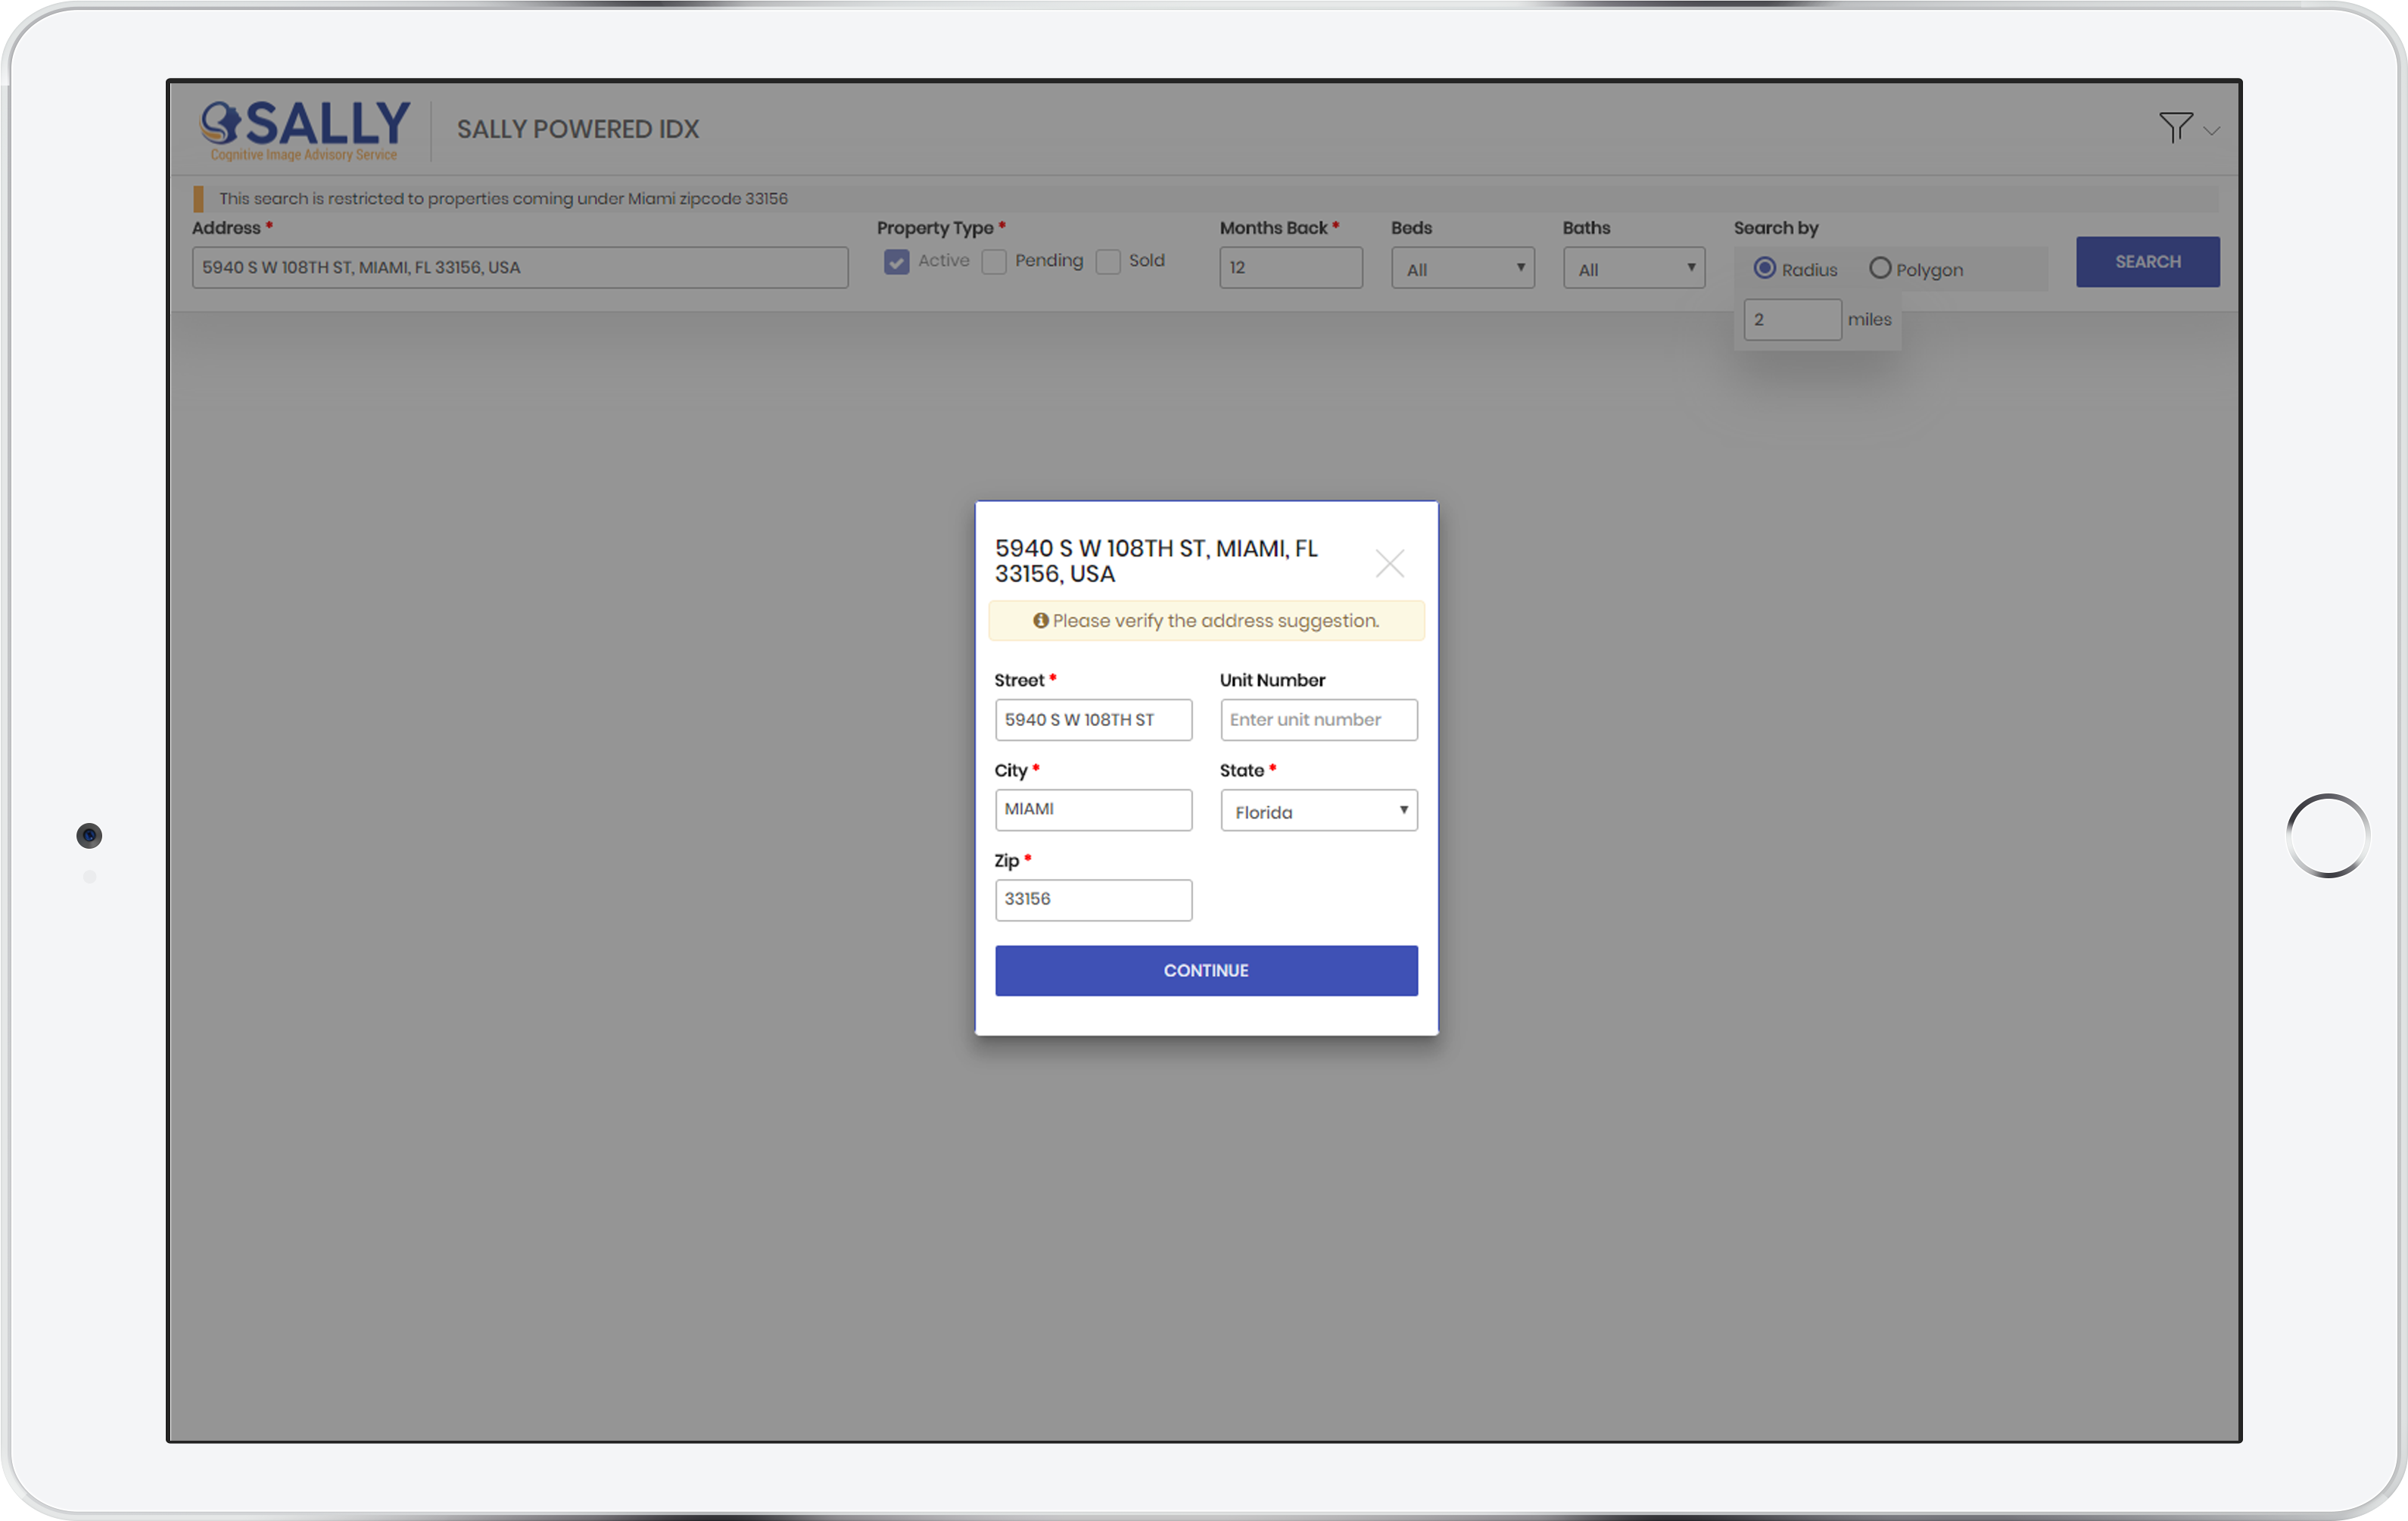
Task: Close the address verification dialog
Action: click(1389, 563)
